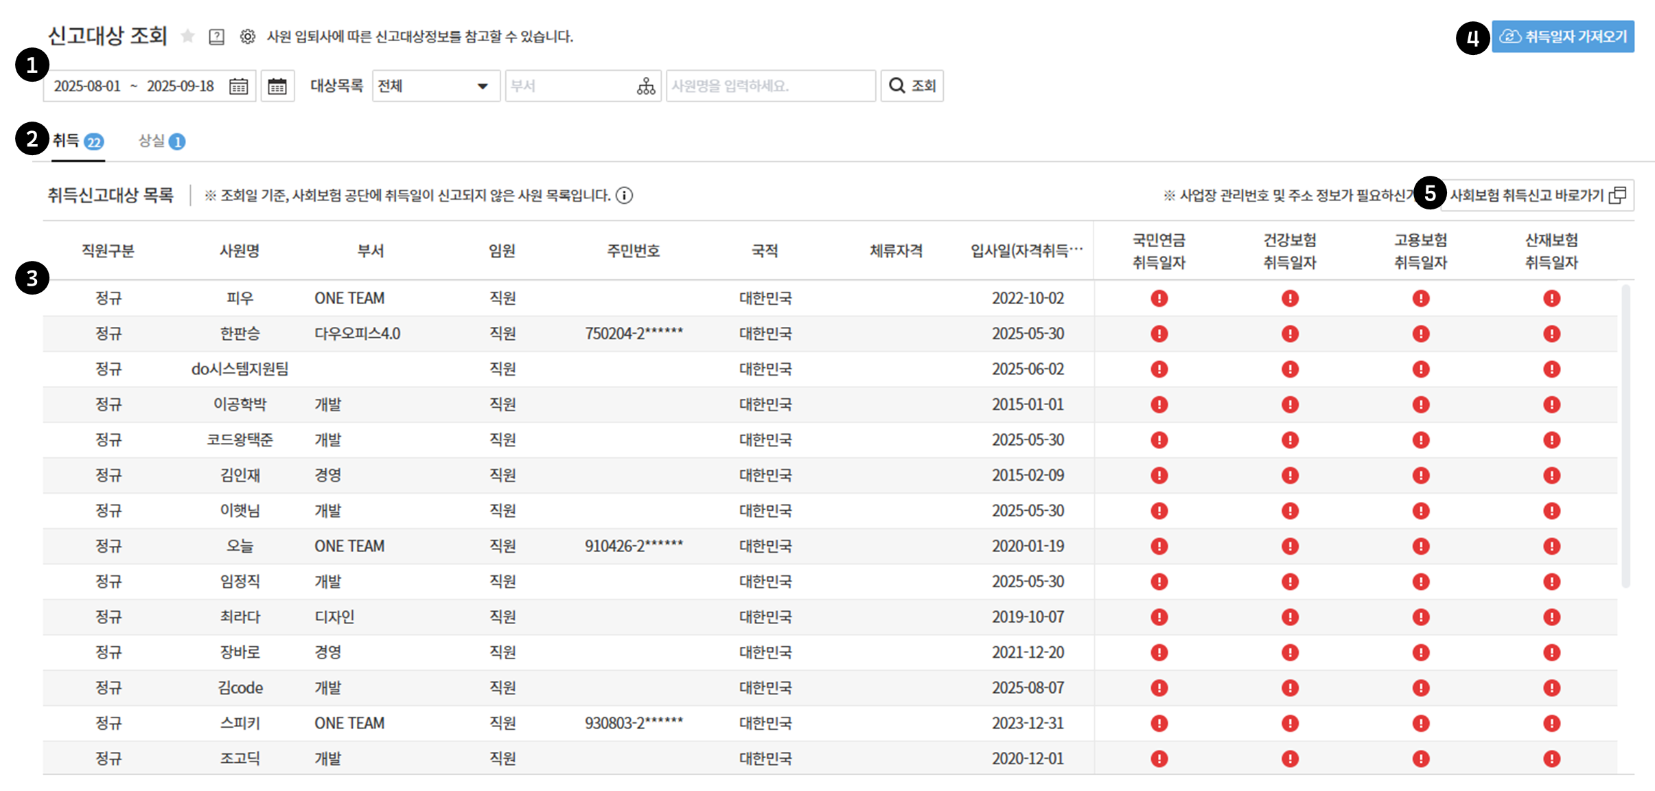Click the standalone calendar button
Screen dimensions: 1655x791
[277, 87]
